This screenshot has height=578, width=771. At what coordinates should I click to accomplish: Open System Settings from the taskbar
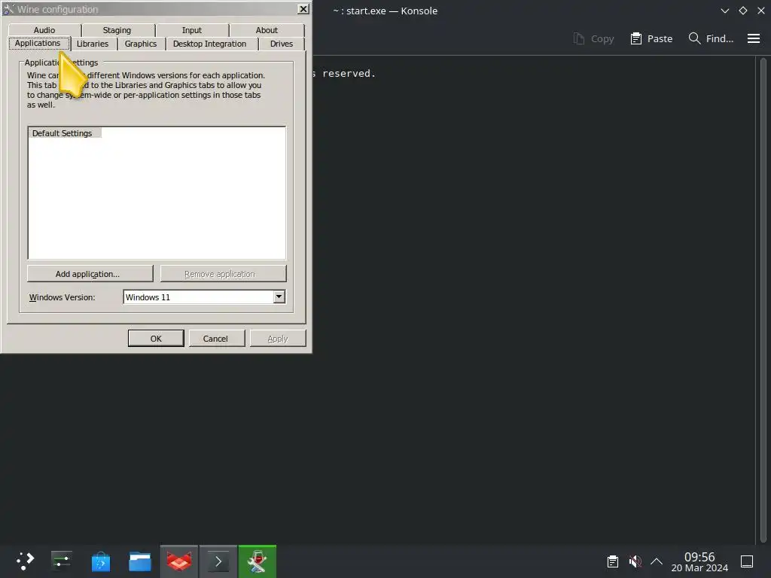[62, 561]
